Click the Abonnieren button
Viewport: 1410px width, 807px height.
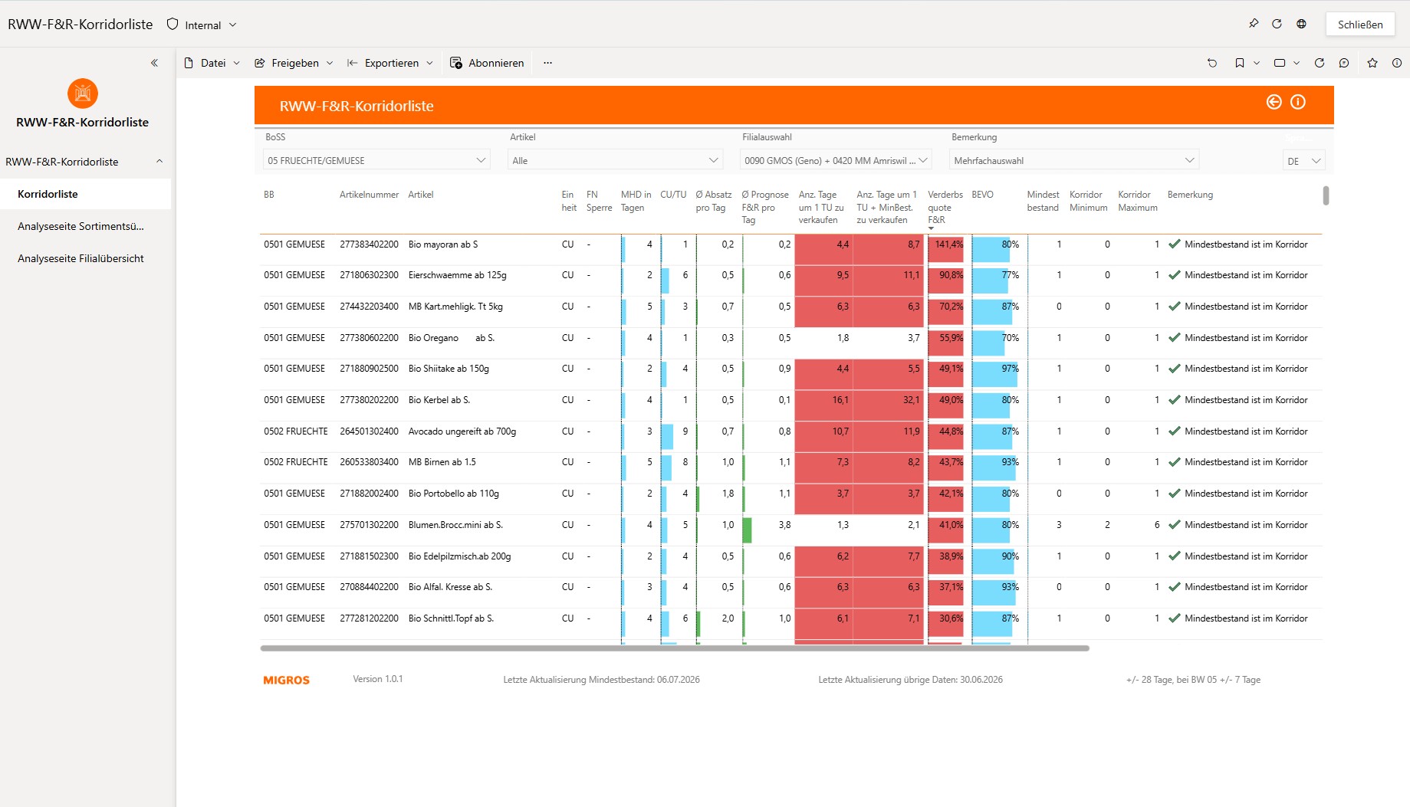pyautogui.click(x=488, y=63)
